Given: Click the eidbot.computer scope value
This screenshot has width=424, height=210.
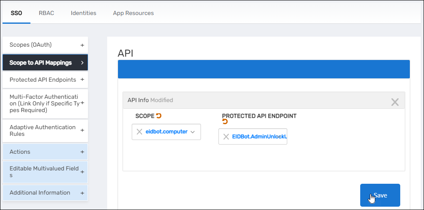Looking at the screenshot, I should pyautogui.click(x=167, y=132).
